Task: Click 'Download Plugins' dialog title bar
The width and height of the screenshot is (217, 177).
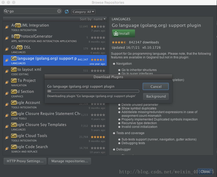Action: click(108, 77)
